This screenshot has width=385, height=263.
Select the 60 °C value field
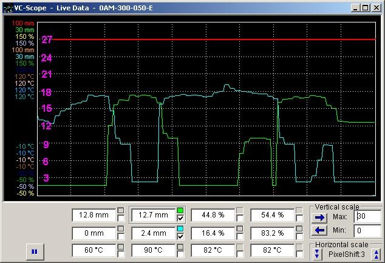(94, 250)
